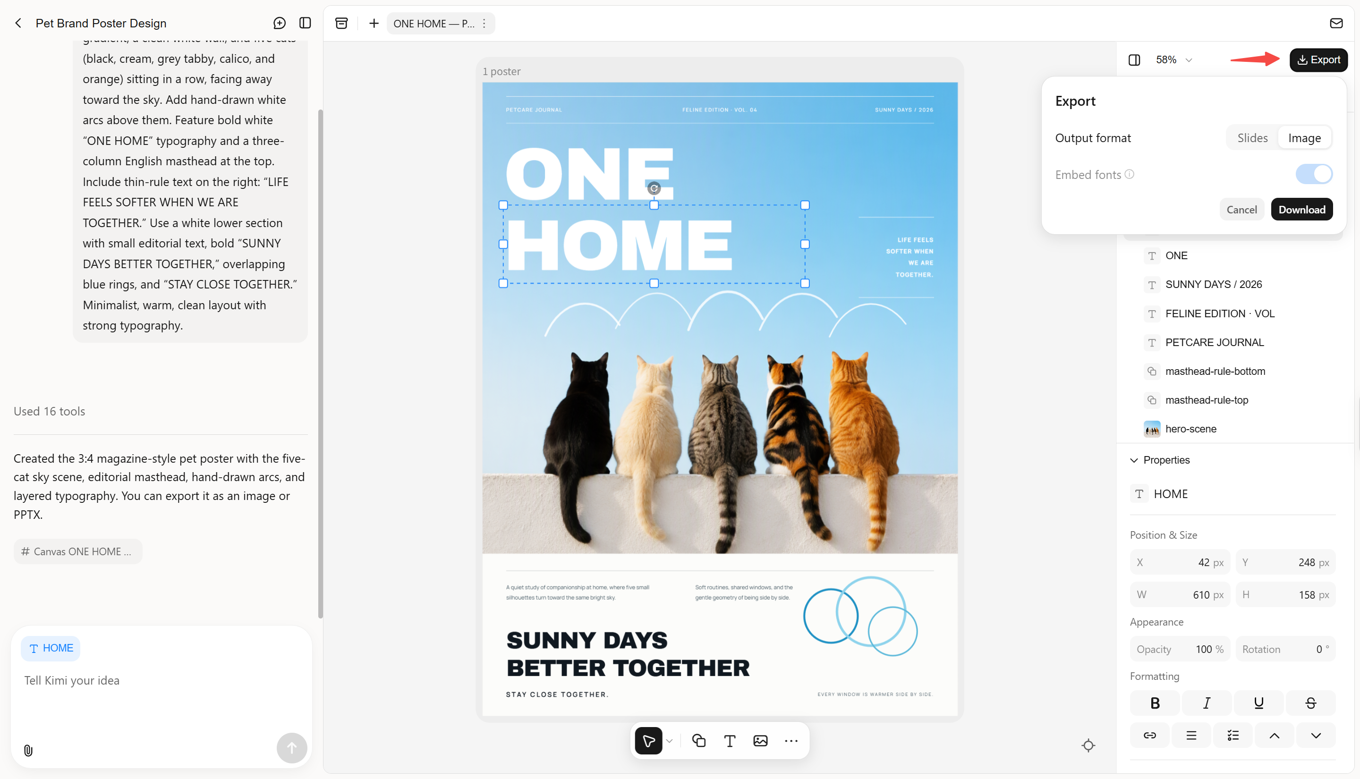Click the Opacity value field
The height and width of the screenshot is (779, 1360).
1180,649
